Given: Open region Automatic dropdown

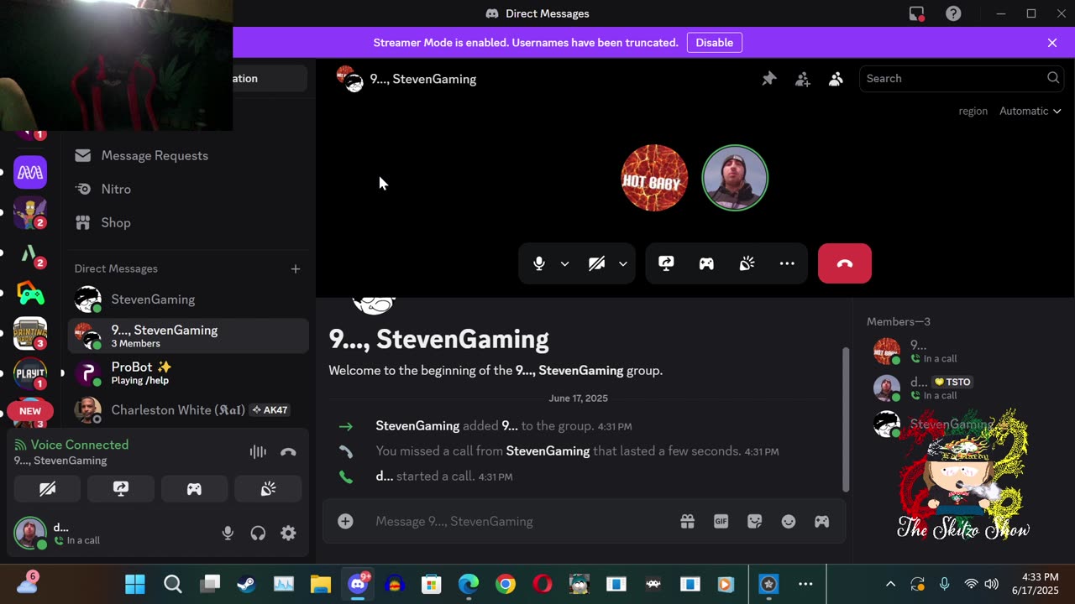Looking at the screenshot, I should 1030,111.
